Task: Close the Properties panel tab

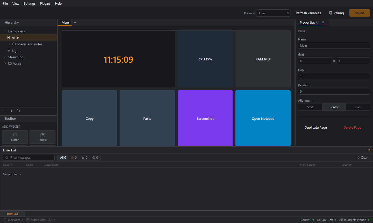Action: point(323,22)
